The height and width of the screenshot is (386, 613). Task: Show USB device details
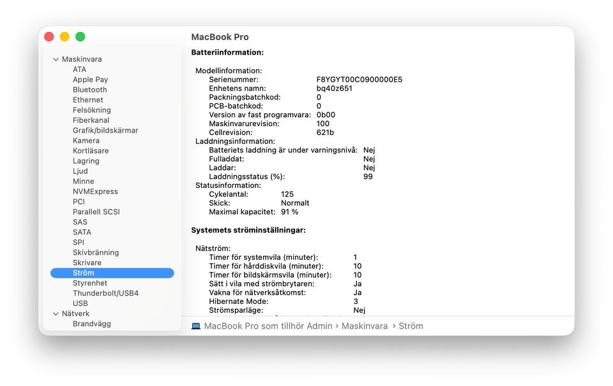80,303
